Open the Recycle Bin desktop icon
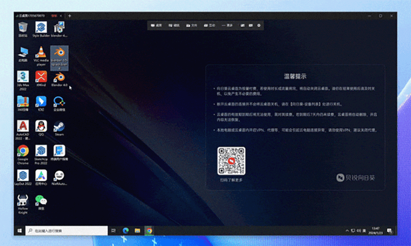Viewport: 411px width, 246px height. coord(23,29)
